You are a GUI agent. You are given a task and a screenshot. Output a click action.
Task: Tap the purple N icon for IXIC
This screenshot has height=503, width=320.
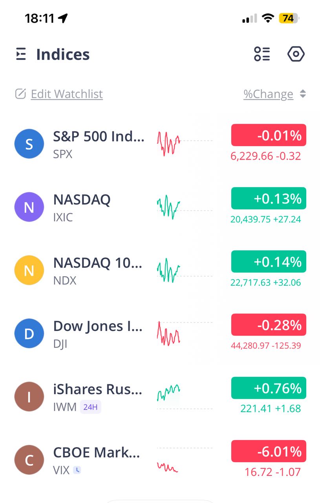pyautogui.click(x=29, y=207)
